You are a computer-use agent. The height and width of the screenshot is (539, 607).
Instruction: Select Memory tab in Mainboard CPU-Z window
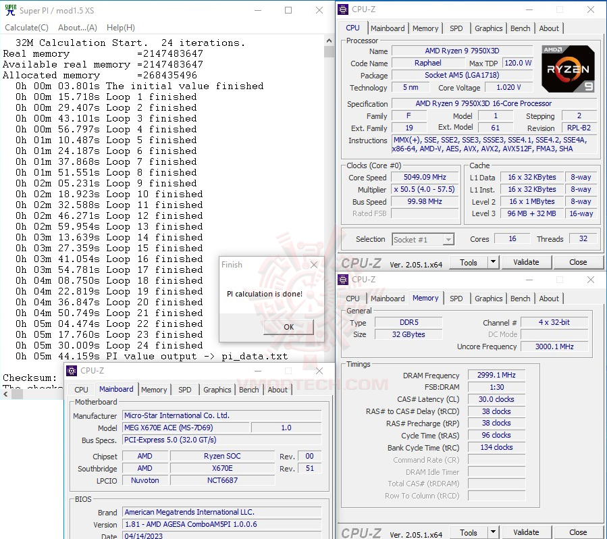tap(154, 390)
